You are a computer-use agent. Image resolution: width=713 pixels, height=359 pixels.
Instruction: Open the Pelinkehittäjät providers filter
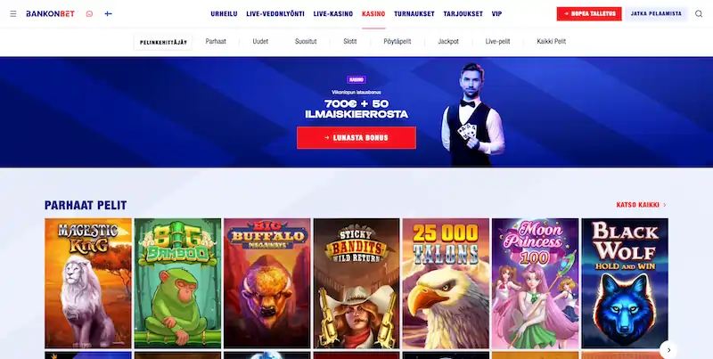[x=163, y=42]
